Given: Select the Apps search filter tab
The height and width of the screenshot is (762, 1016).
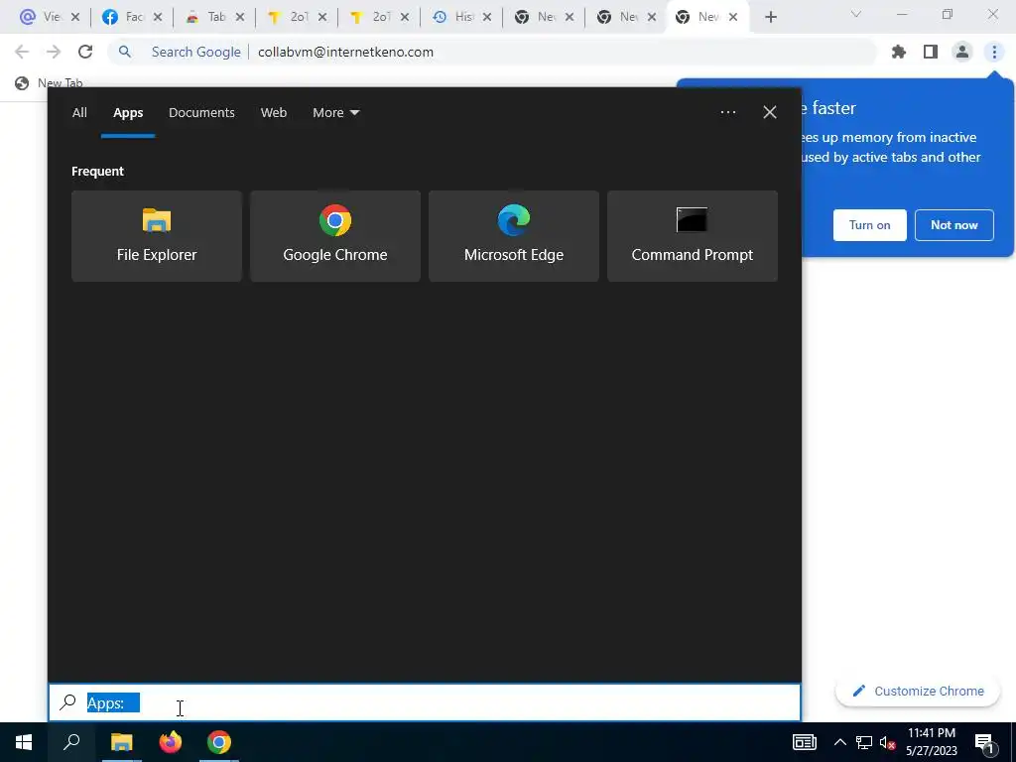Looking at the screenshot, I should point(128,113).
